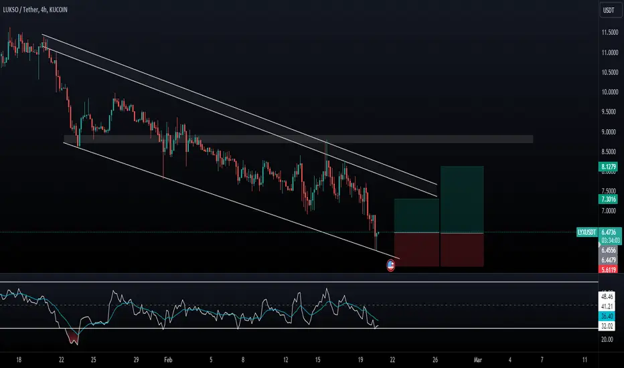Viewport: 624px width, 368px height.
Task: Select the RSI upper horizontal band line
Action: pyautogui.click(x=299, y=282)
